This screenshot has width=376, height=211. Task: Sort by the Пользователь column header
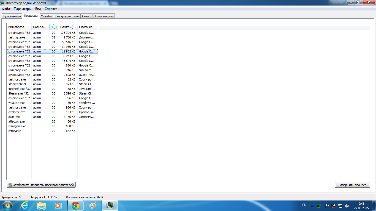coord(40,27)
